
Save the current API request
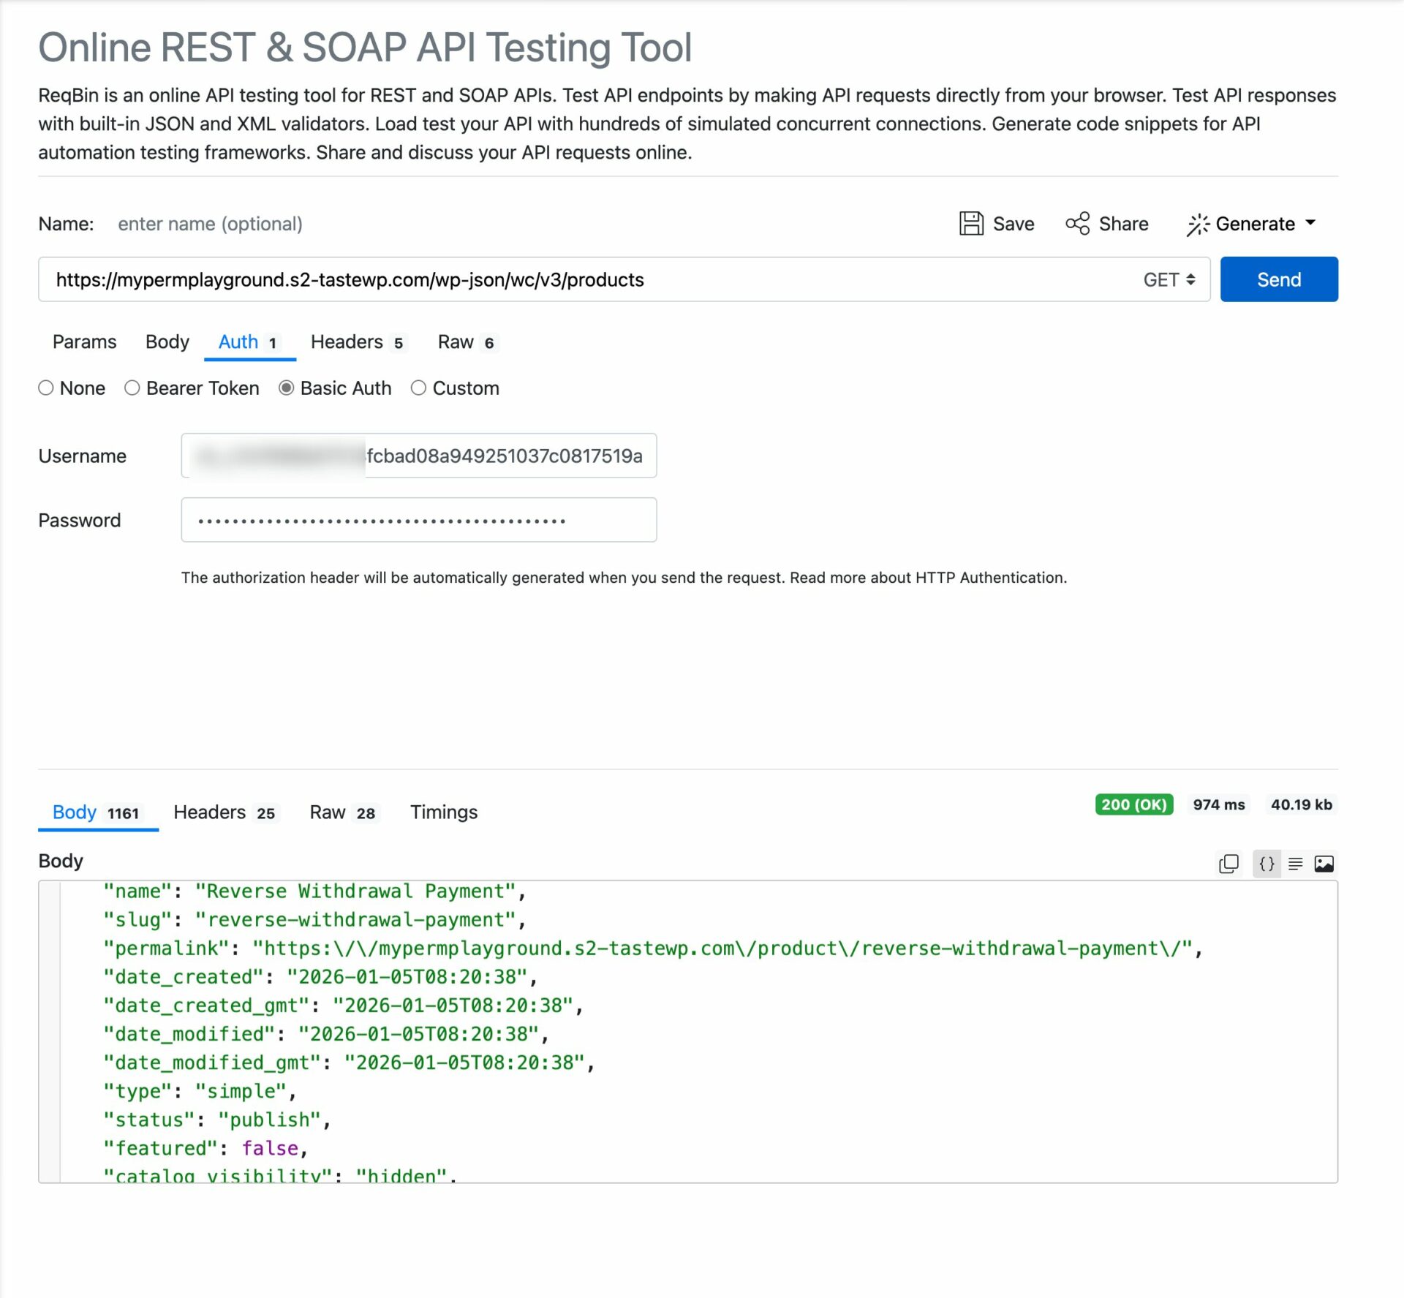click(997, 224)
